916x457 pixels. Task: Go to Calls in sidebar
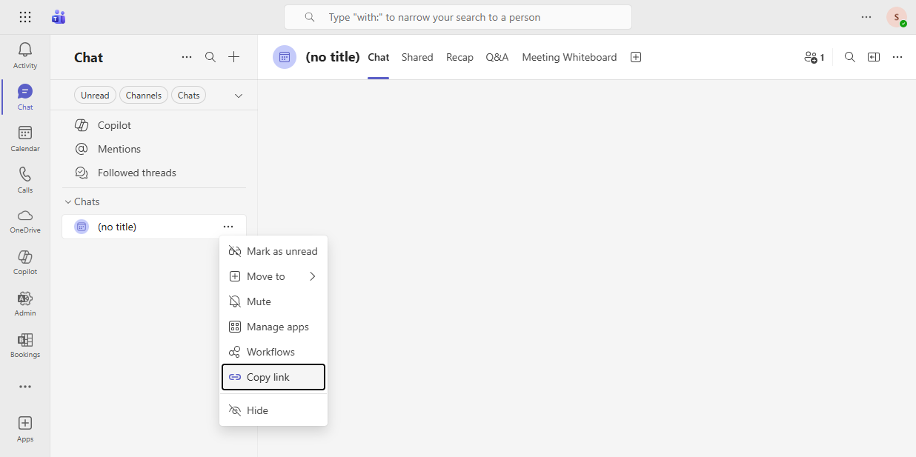[25, 180]
